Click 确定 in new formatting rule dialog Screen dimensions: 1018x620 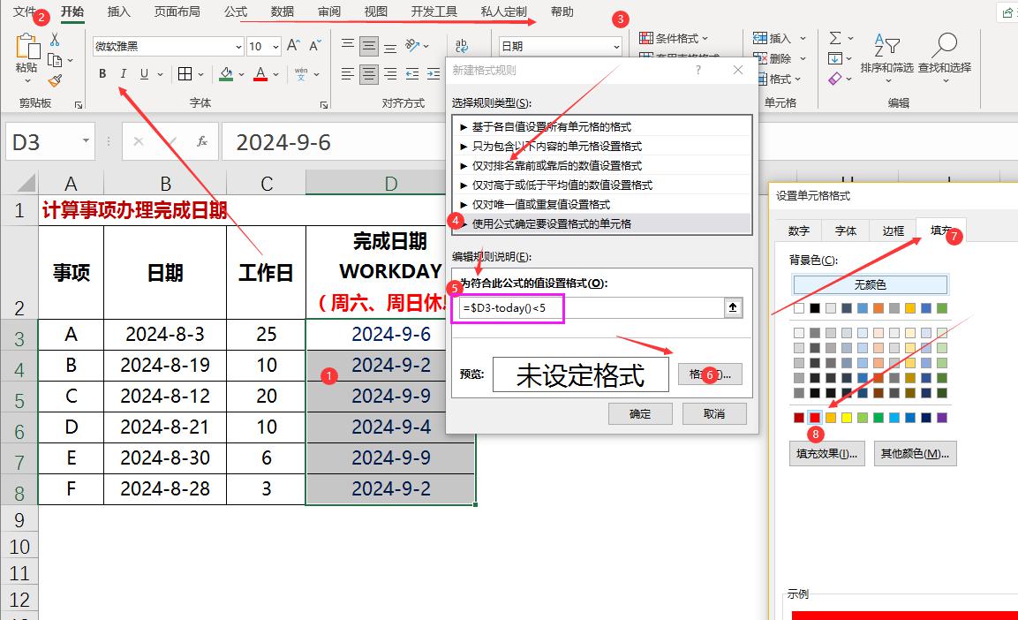[640, 413]
